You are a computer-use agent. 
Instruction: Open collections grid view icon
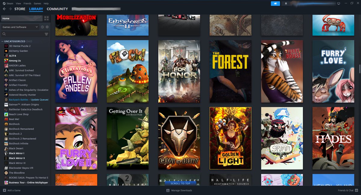click(46, 18)
